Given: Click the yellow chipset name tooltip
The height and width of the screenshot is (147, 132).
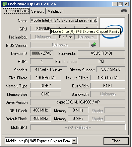Looking at the screenshot, I should pos(85,31).
